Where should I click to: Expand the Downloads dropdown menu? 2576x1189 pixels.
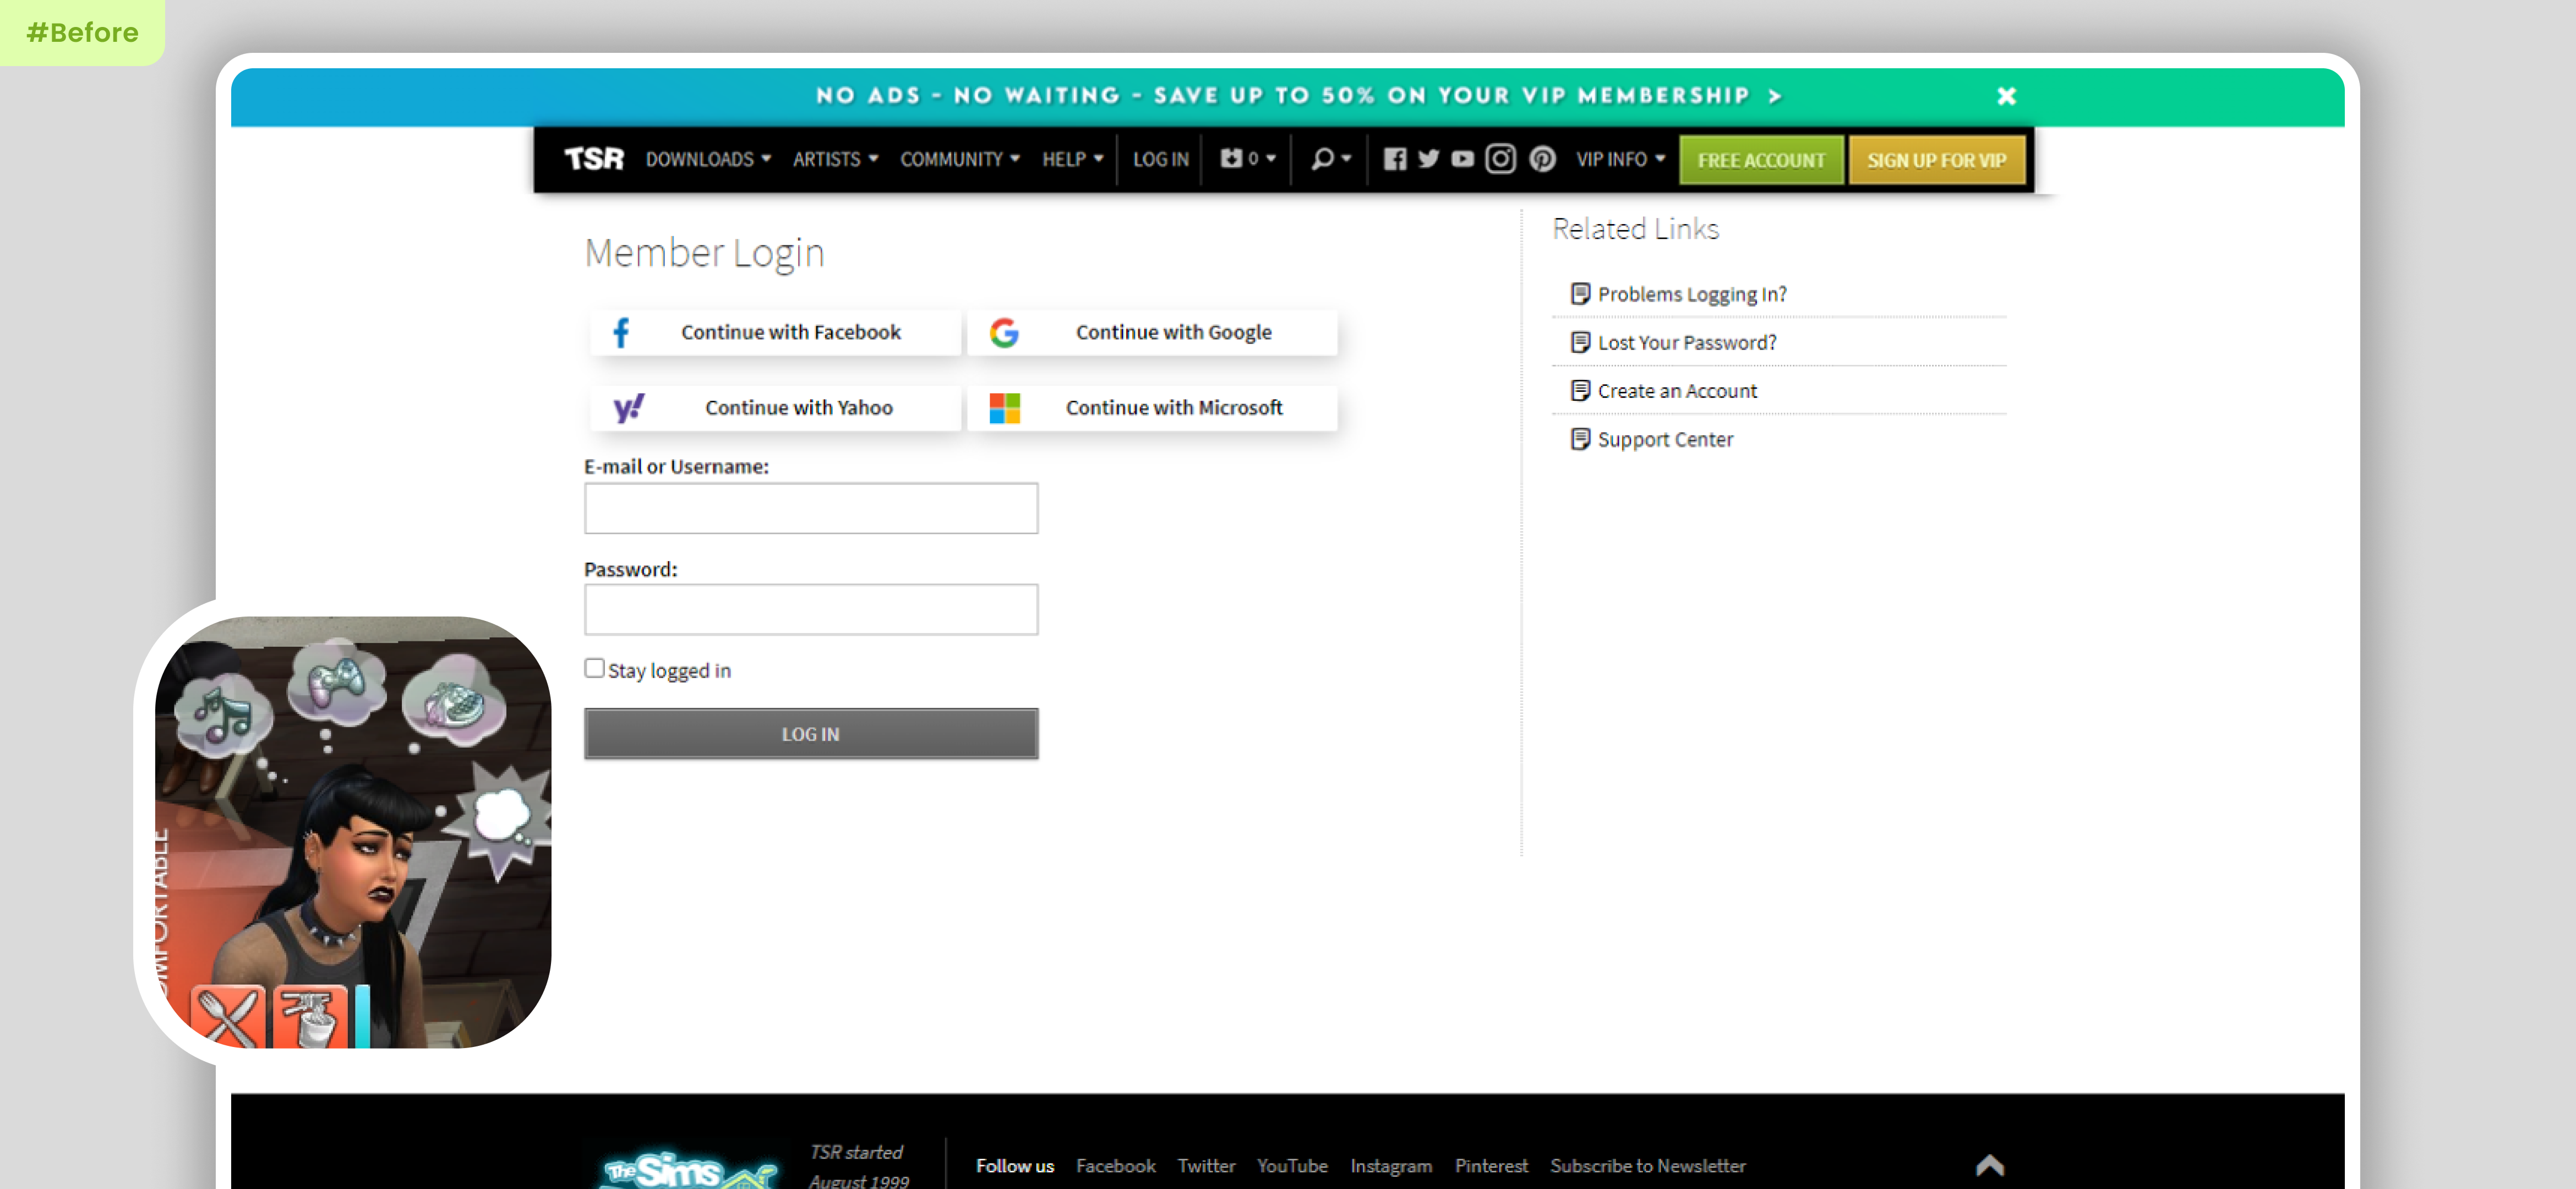pos(707,159)
